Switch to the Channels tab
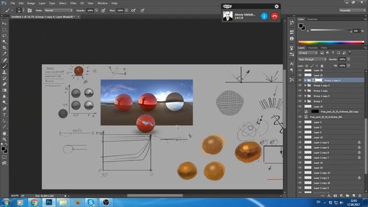This screenshot has height=207, width=368. point(313,48)
